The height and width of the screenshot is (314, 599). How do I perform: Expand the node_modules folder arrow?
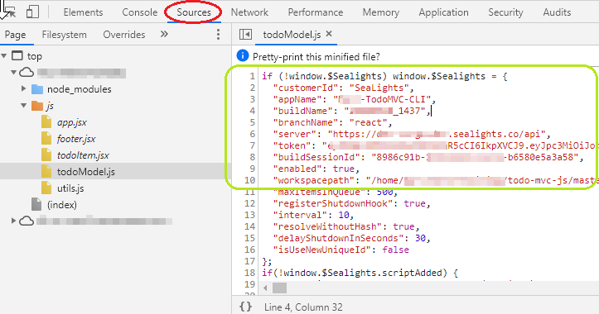coord(24,88)
